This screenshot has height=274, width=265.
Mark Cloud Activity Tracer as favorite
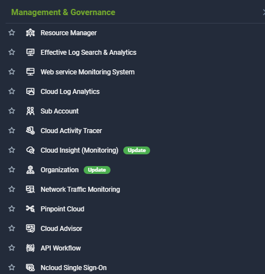click(x=12, y=130)
